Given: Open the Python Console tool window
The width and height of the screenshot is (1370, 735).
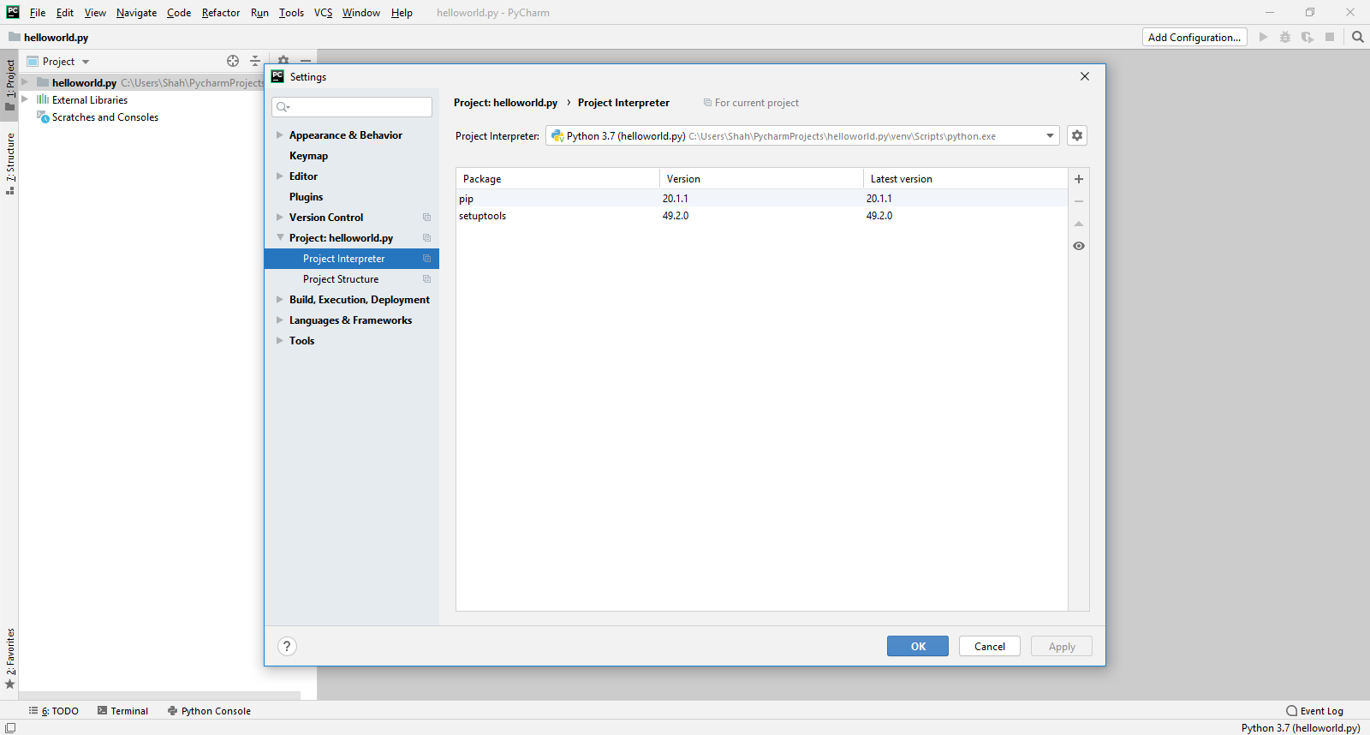Looking at the screenshot, I should (x=209, y=711).
